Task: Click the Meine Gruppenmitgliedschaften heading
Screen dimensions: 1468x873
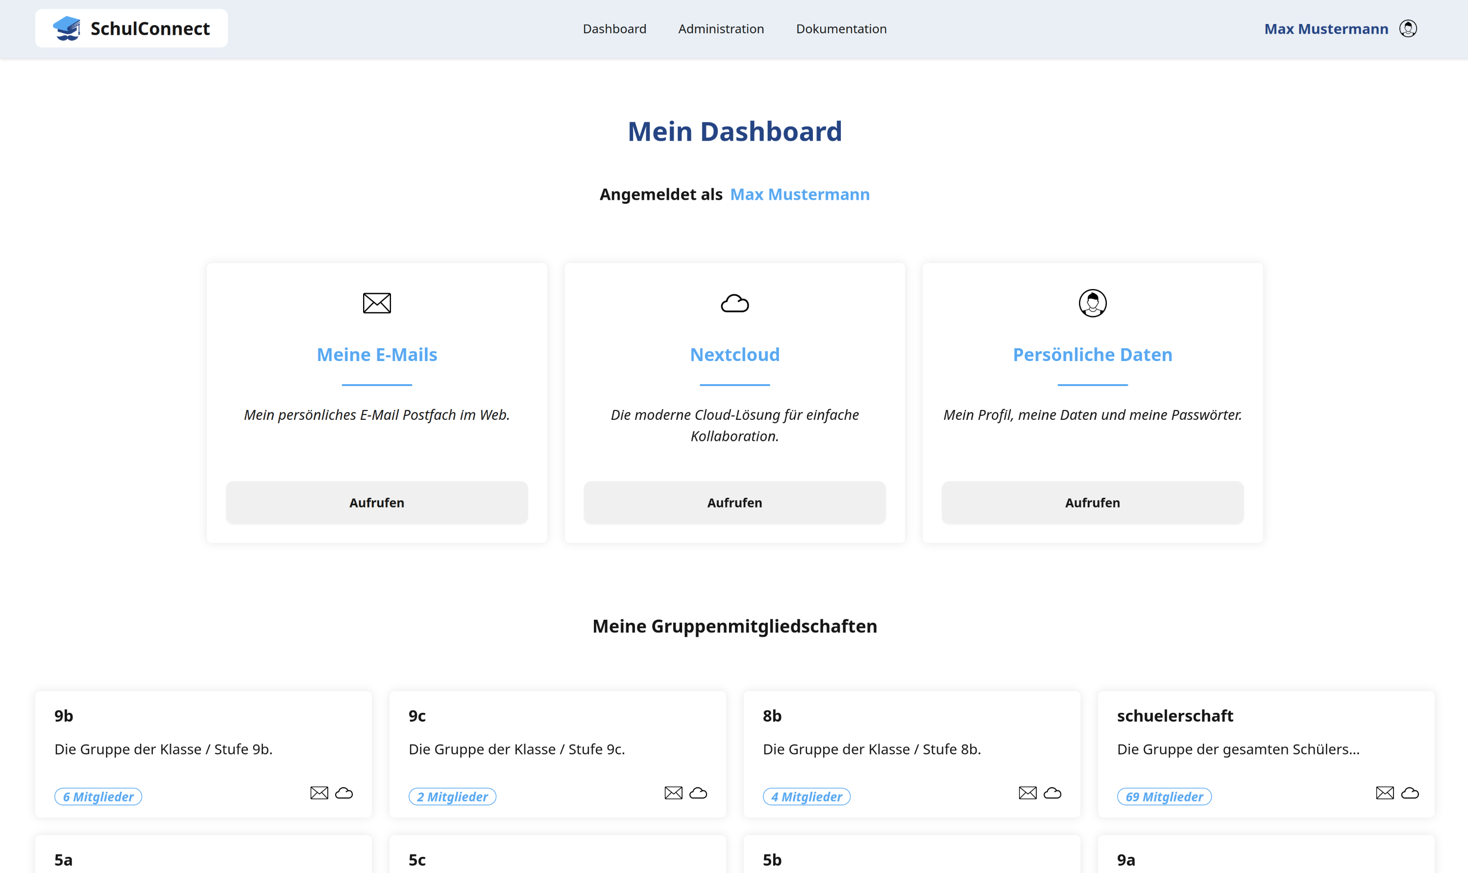Action: [x=735, y=626]
